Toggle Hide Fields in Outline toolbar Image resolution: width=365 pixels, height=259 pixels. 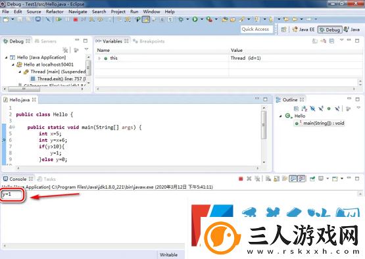click(x=312, y=108)
